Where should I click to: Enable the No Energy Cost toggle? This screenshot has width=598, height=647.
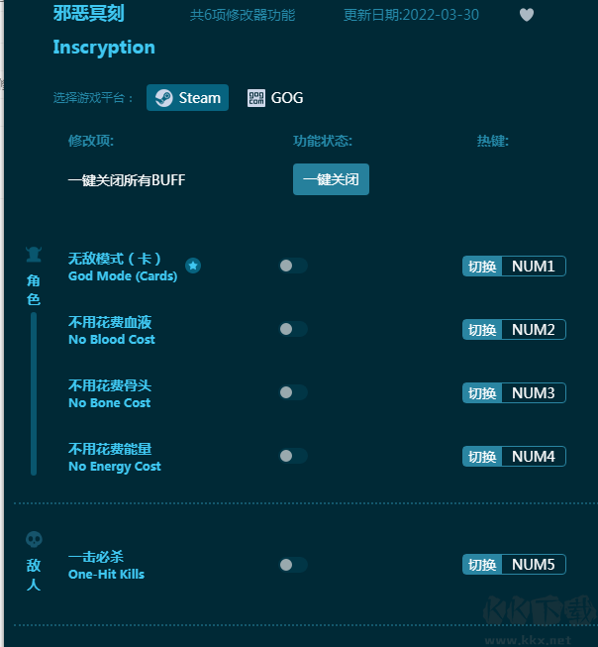292,456
